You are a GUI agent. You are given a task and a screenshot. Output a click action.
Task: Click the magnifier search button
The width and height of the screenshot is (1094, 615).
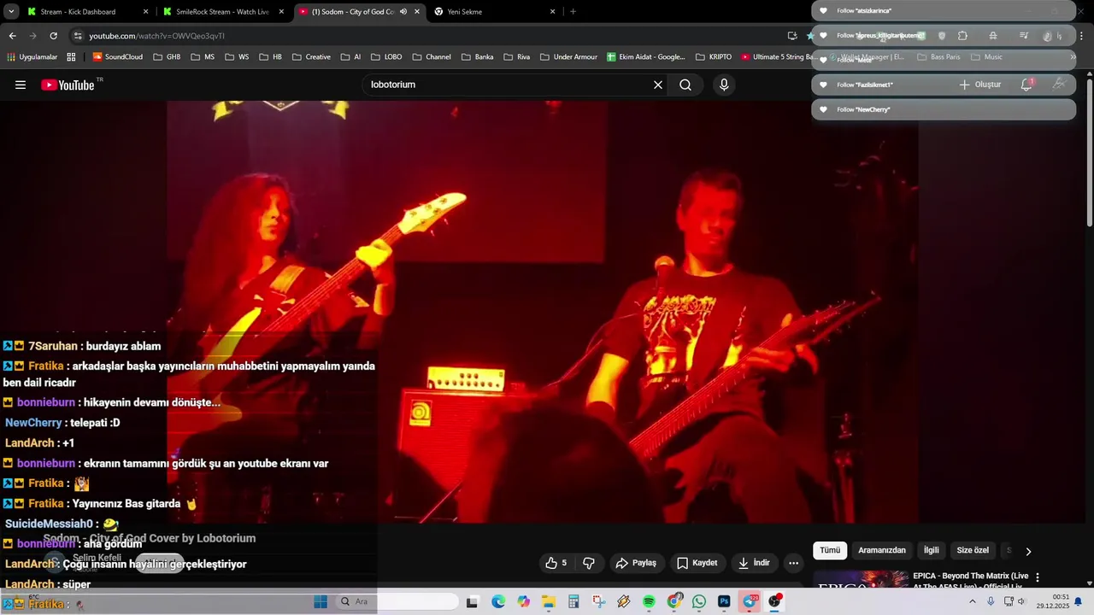[685, 85]
